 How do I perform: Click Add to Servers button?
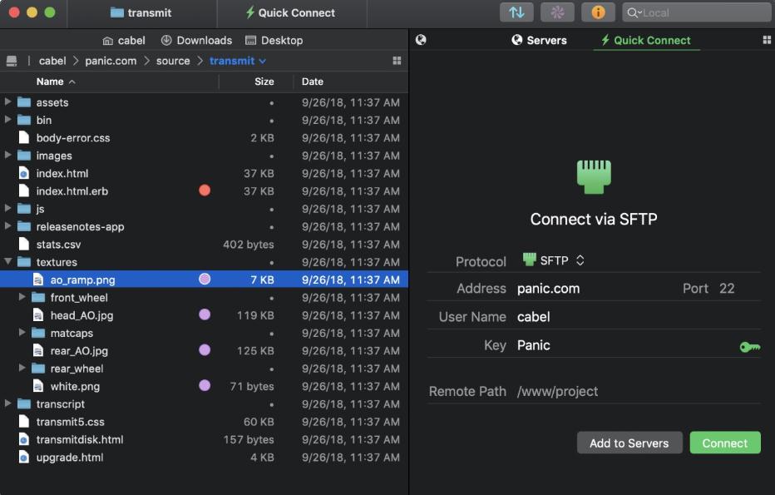pos(629,443)
